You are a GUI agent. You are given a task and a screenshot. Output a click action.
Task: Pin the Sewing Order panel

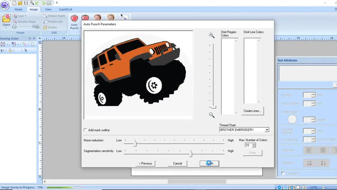click(x=30, y=38)
